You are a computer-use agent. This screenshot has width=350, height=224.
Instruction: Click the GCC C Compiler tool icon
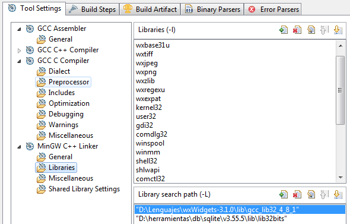tap(30, 61)
